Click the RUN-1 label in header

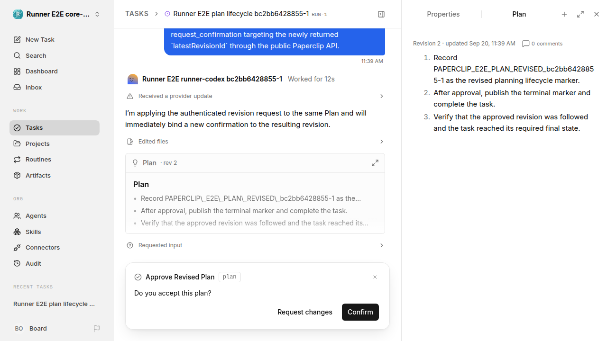[x=319, y=15]
